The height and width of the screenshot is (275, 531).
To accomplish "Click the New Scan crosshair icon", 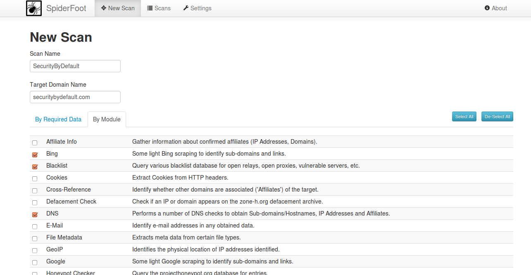I will click(104, 8).
